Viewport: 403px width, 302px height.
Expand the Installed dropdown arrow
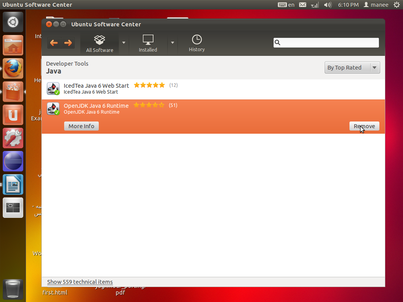(x=172, y=43)
